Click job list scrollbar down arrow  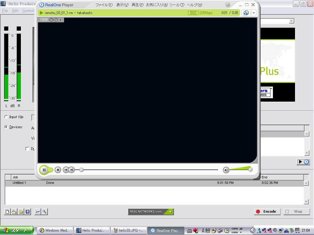pyautogui.click(x=306, y=202)
